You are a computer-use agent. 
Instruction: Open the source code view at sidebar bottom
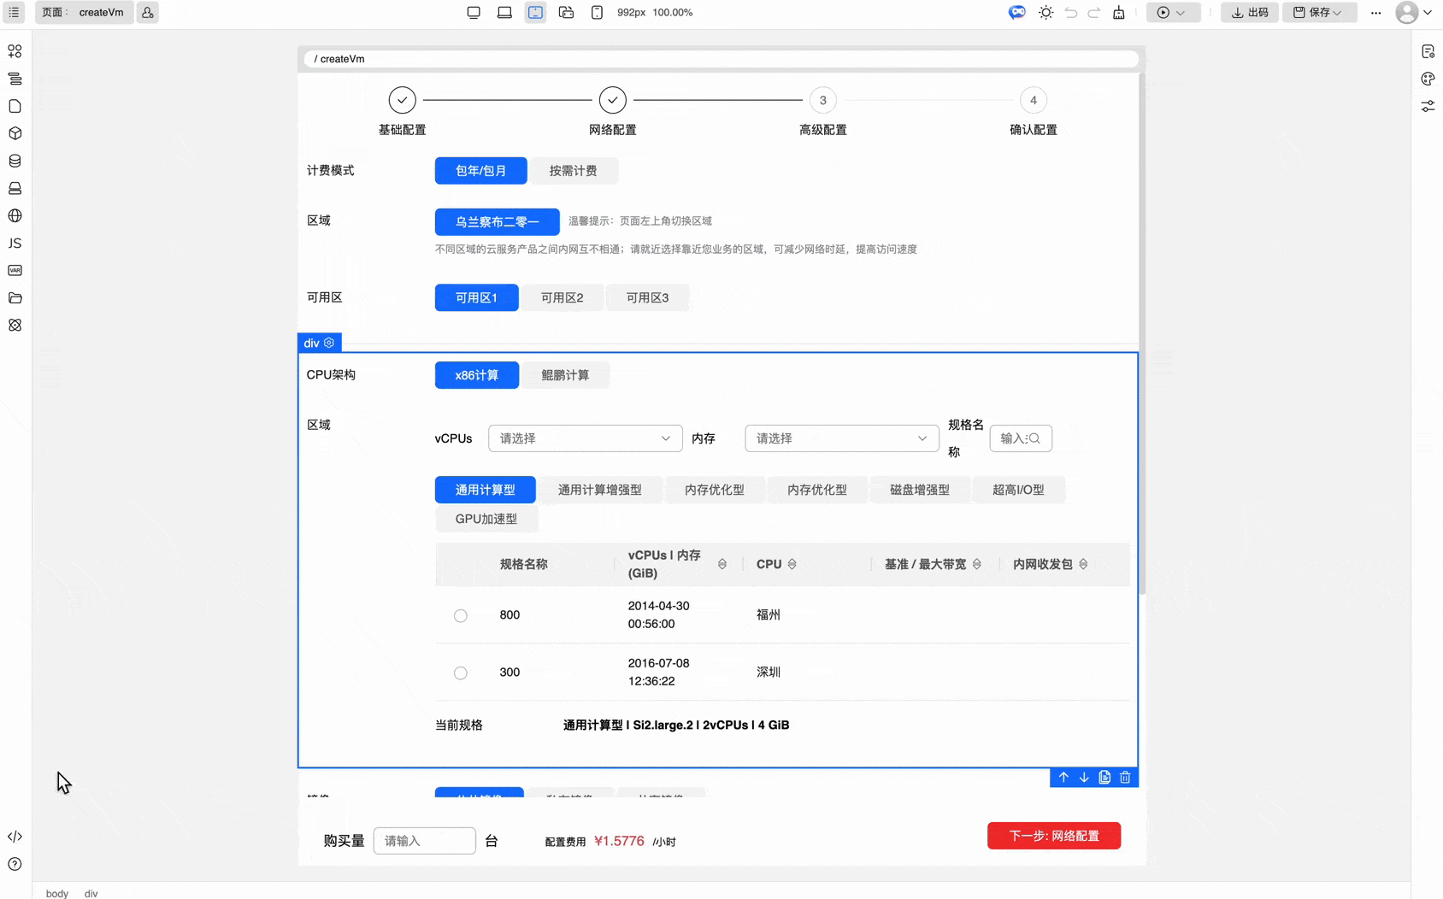[x=15, y=837]
